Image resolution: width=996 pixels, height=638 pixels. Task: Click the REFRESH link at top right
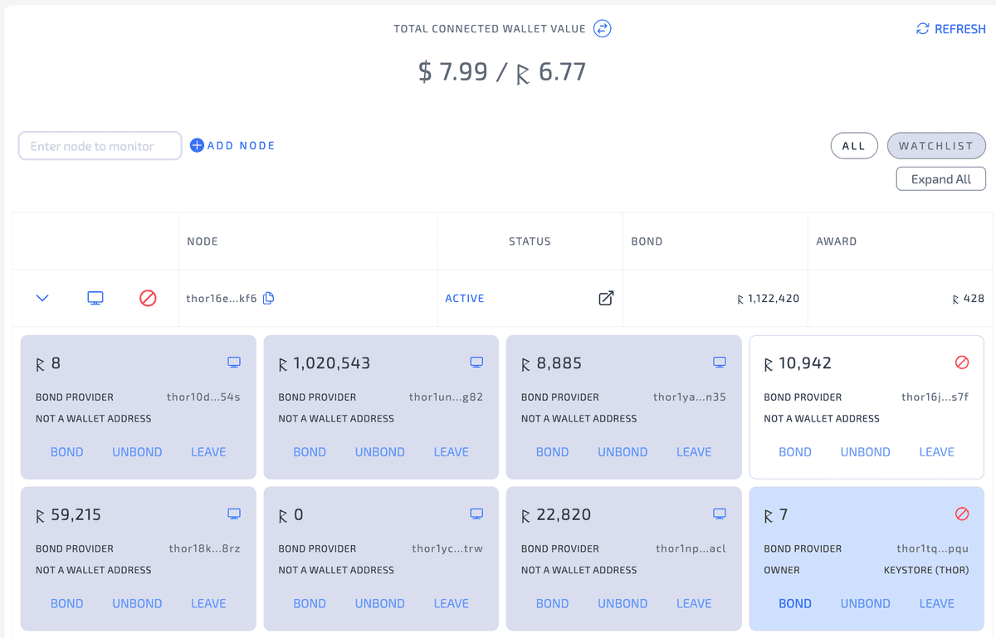pos(950,28)
